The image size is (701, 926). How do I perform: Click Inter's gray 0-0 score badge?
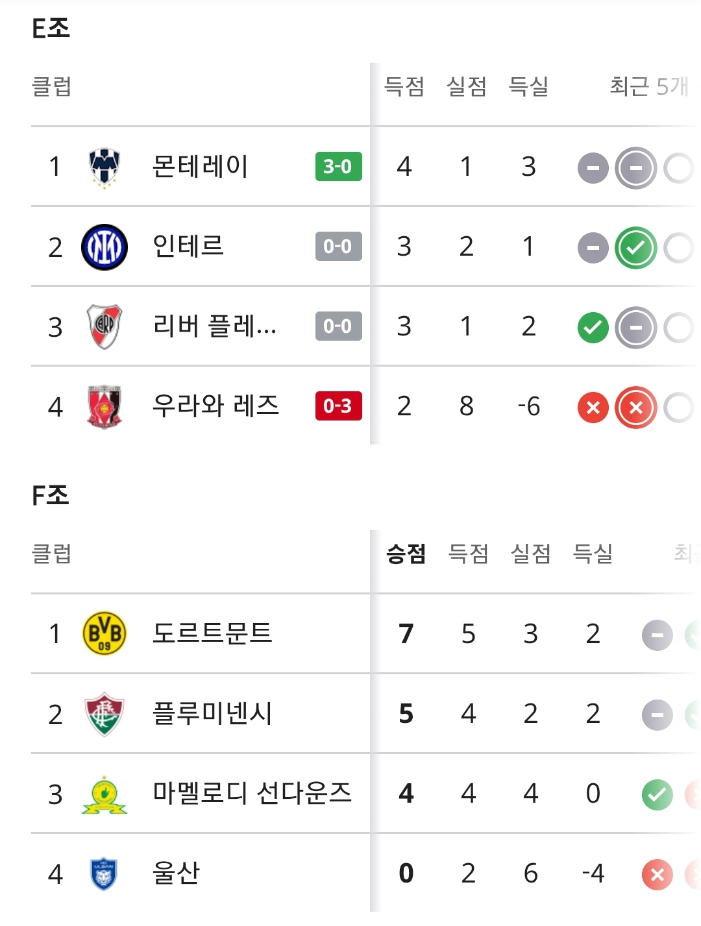tap(338, 247)
